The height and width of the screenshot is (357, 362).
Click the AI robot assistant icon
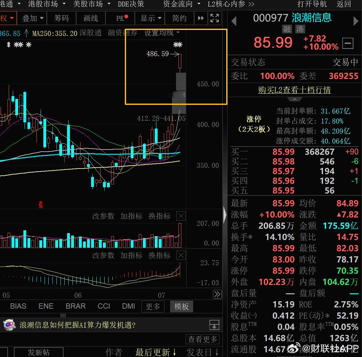click(9, 325)
